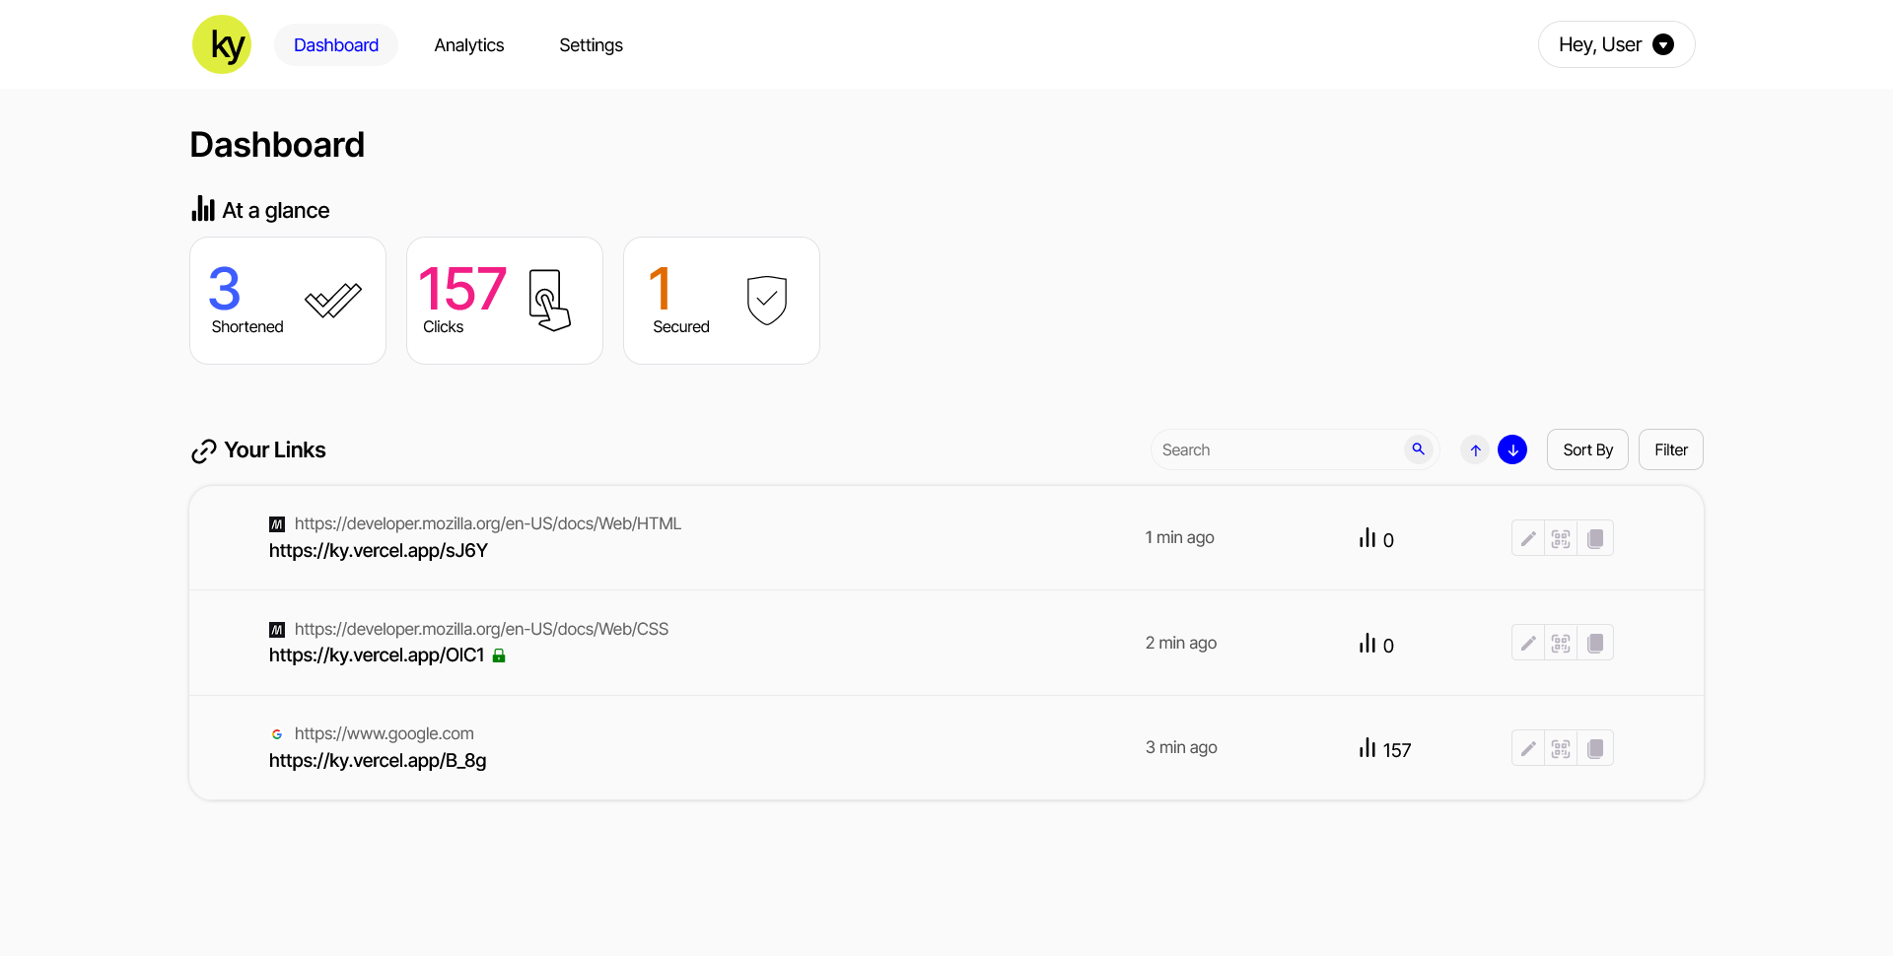The width and height of the screenshot is (1893, 964).
Task: Click the bar chart icon next to 157 clicks
Action: pos(1368,747)
